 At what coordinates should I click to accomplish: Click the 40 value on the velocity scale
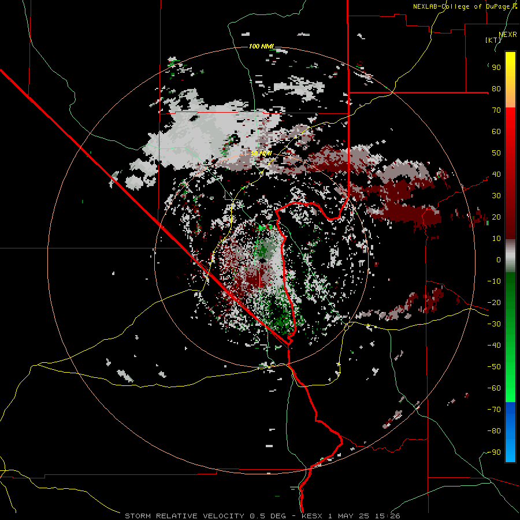(496, 174)
